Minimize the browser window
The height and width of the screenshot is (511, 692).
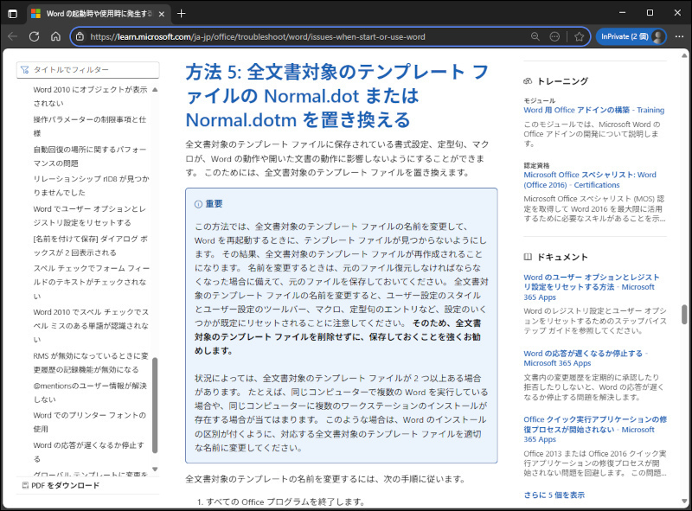pyautogui.click(x=622, y=13)
